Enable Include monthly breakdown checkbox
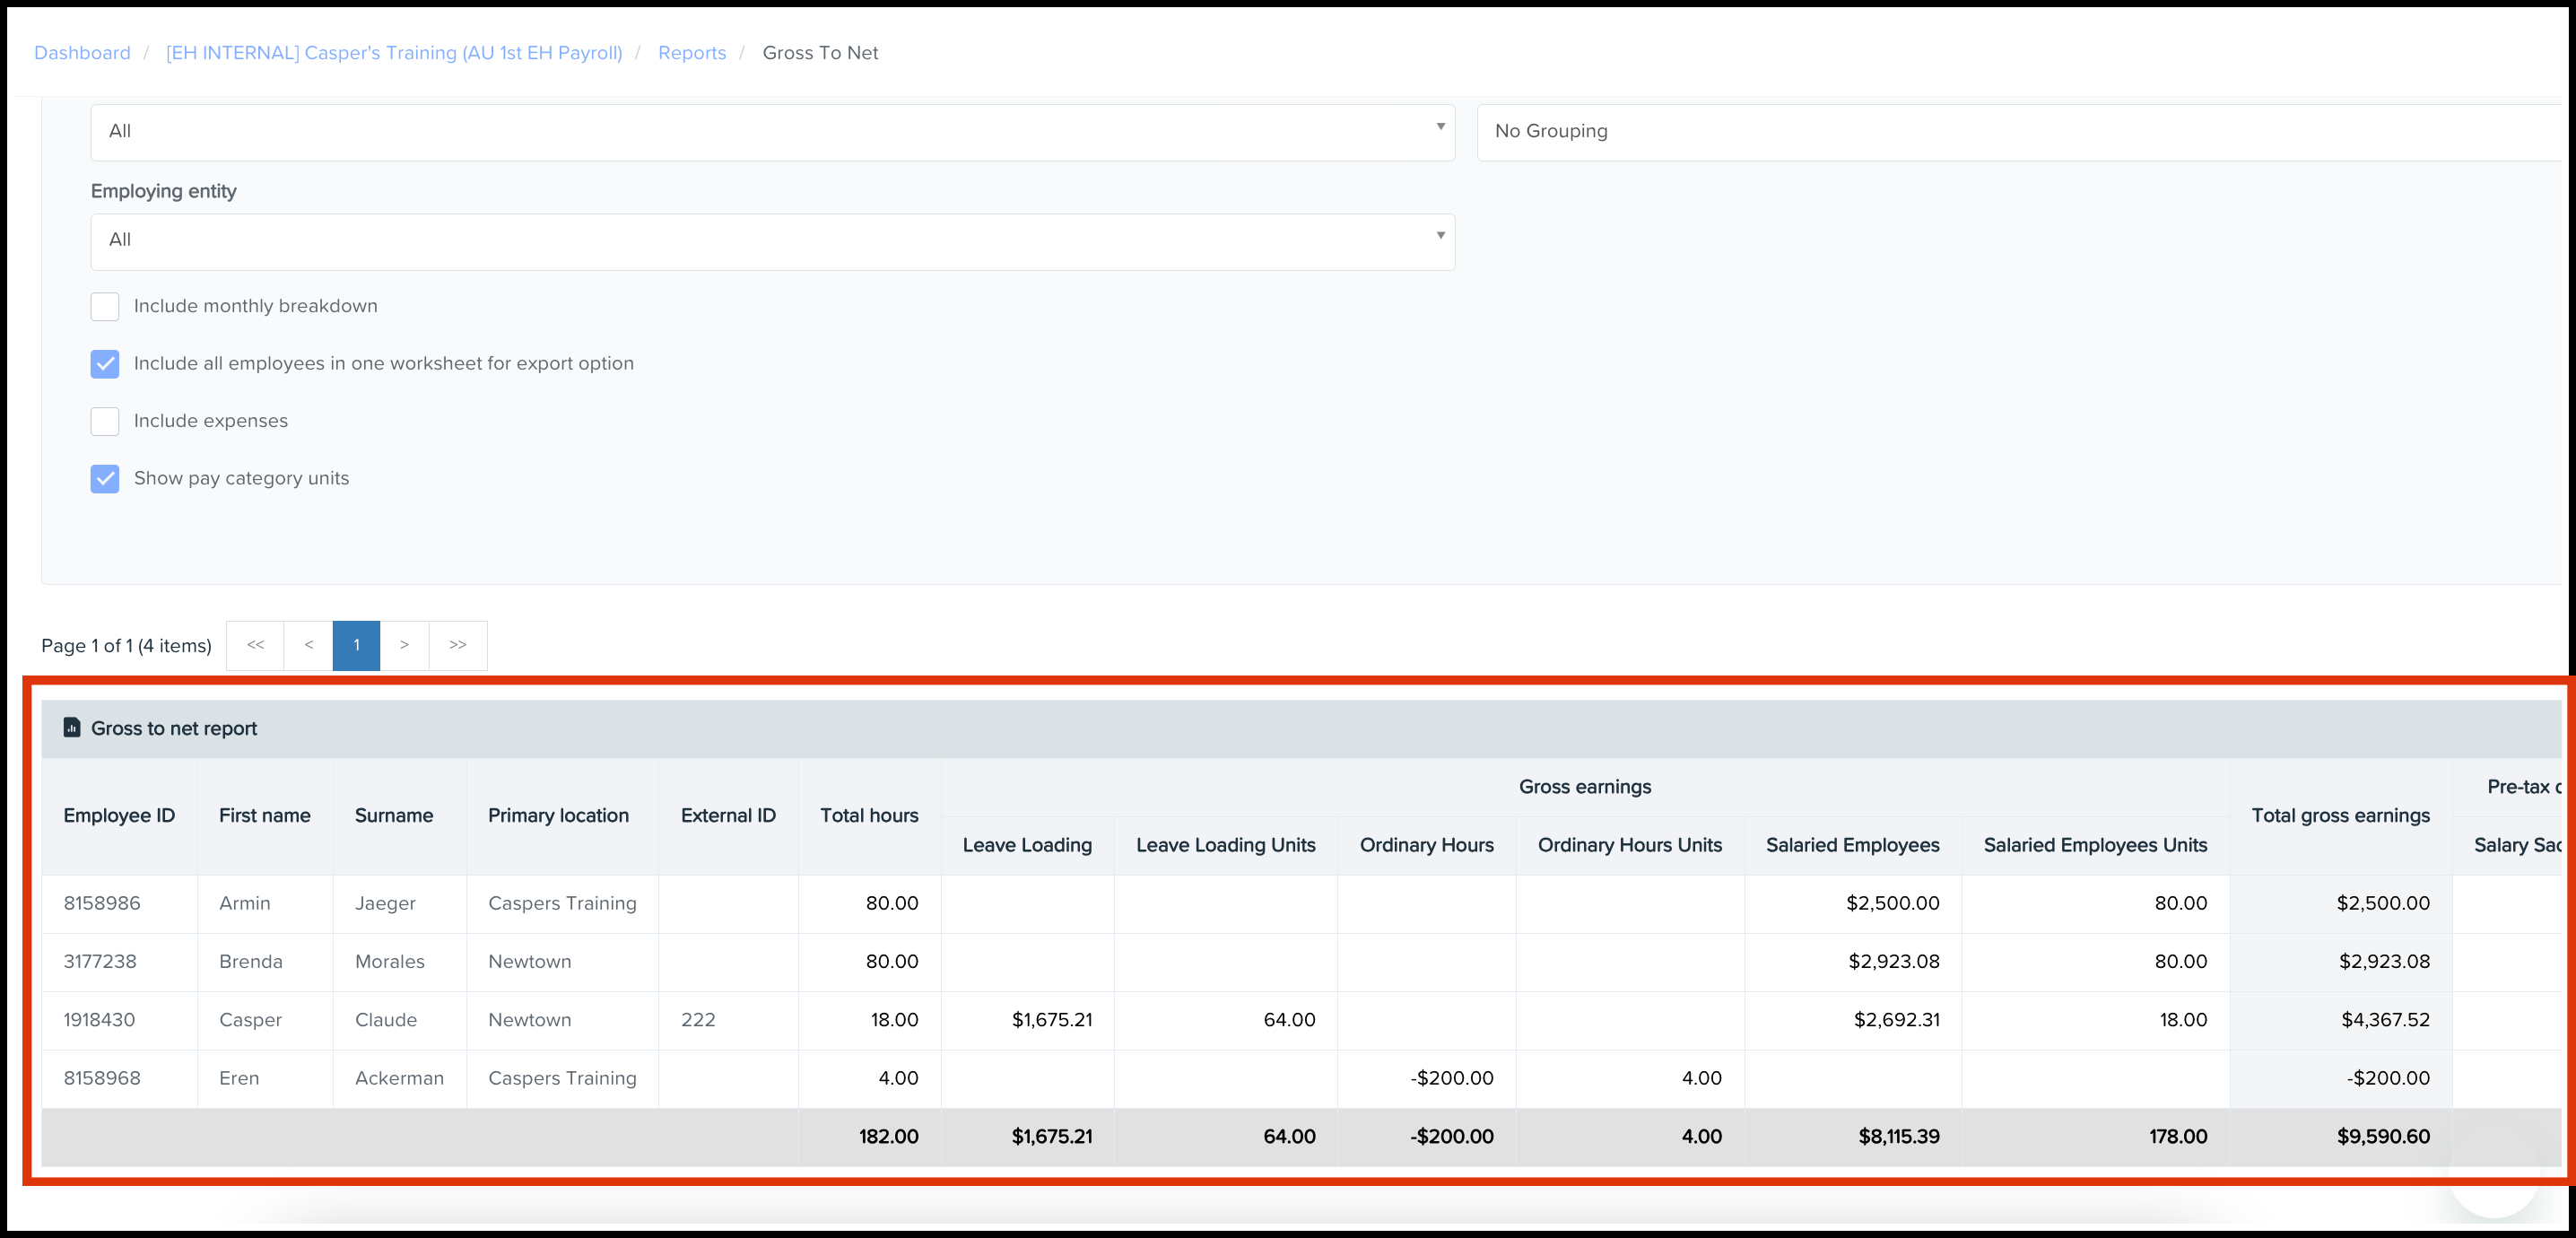Viewport: 2576px width, 1238px height. coord(105,306)
